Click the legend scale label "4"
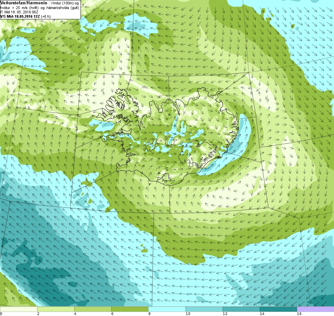 (75, 314)
